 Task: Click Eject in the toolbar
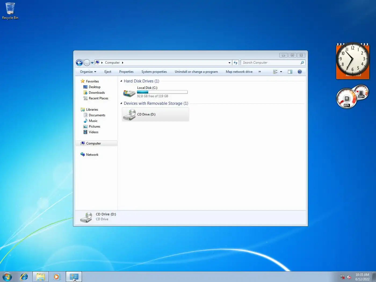coord(108,72)
